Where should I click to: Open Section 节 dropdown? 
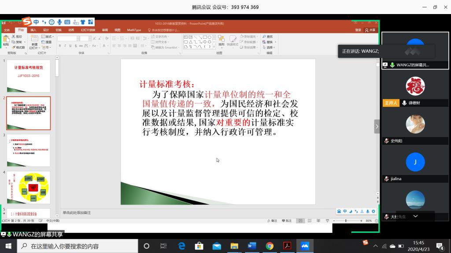[47, 47]
